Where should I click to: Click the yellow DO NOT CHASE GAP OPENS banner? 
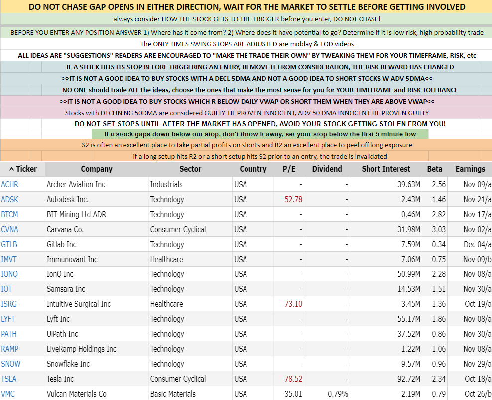(x=246, y=6)
